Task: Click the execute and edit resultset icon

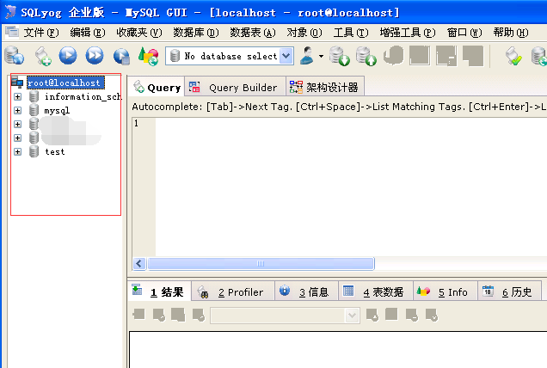Action: (122, 57)
